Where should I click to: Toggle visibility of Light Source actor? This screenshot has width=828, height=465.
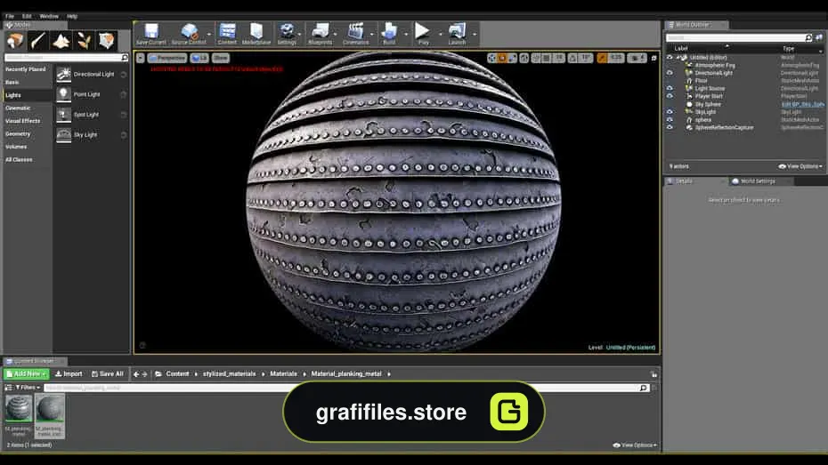coord(670,89)
